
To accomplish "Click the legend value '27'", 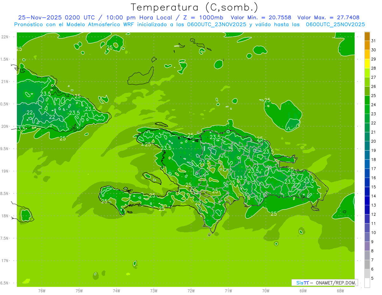I will (x=373, y=77).
